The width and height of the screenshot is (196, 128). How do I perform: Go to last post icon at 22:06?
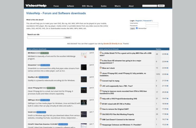coord(167,54)
